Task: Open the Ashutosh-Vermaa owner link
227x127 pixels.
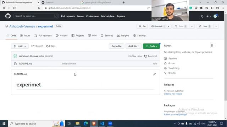Action: [x=22, y=26]
